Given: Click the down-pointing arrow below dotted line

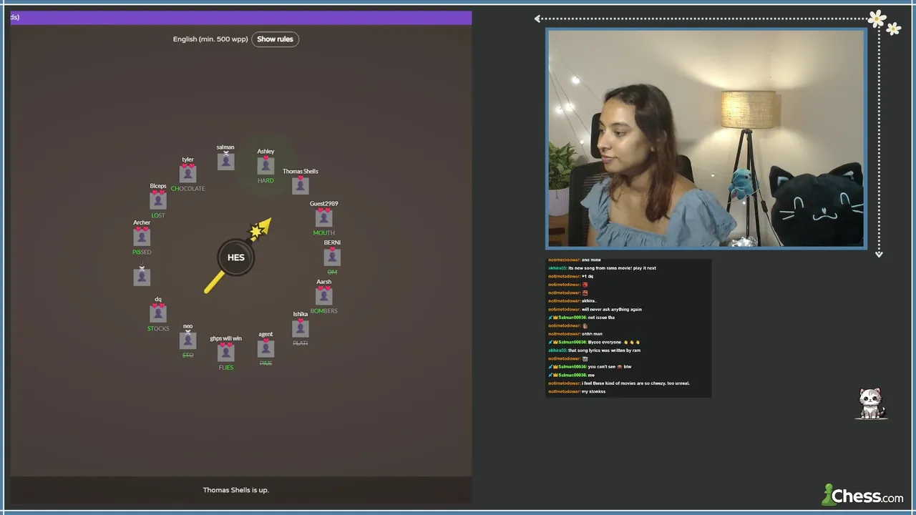Looking at the screenshot, I should coord(879,253).
